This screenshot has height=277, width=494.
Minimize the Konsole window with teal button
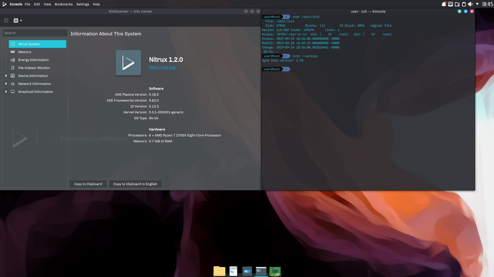pos(460,11)
